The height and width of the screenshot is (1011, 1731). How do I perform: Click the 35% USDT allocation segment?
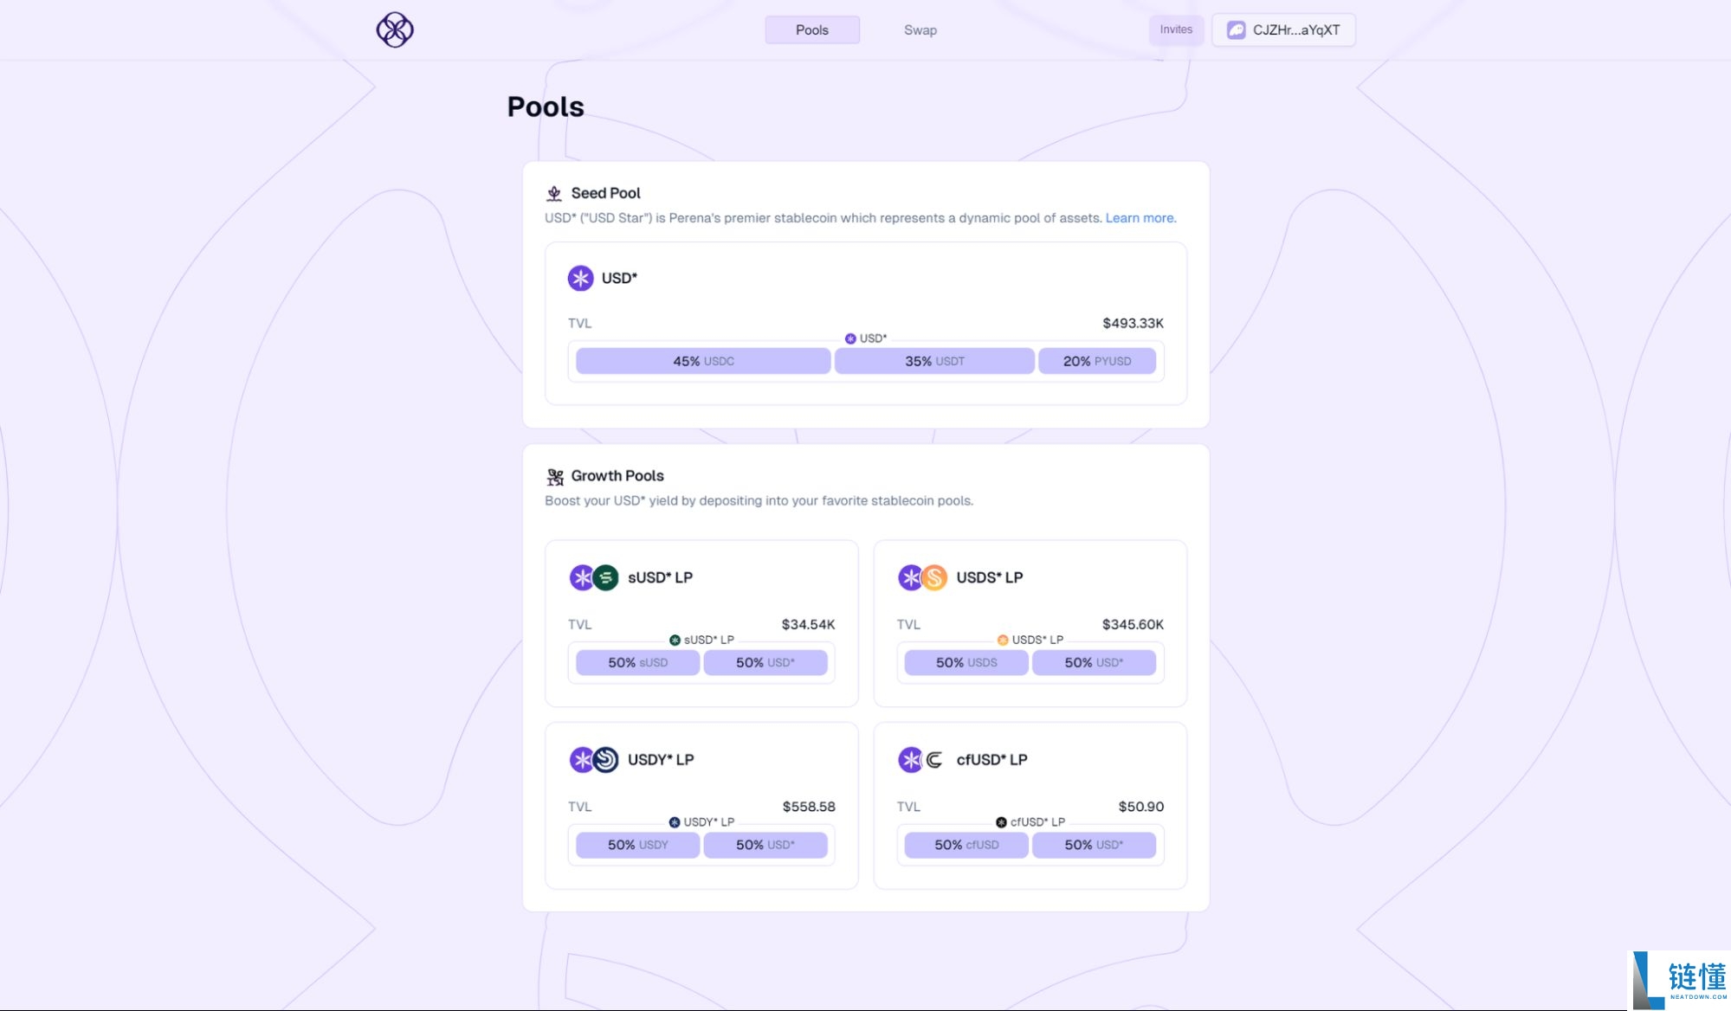coord(934,361)
